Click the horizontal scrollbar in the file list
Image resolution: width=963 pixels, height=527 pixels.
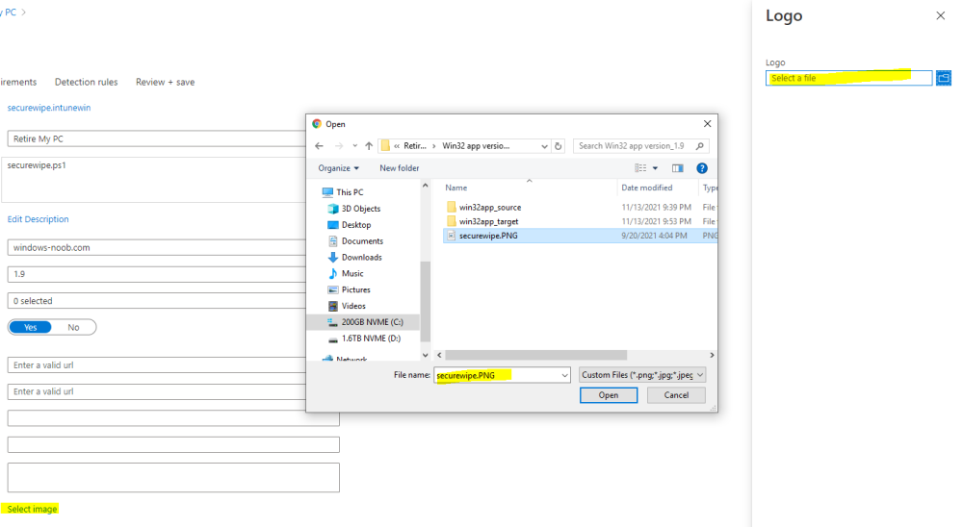point(535,355)
